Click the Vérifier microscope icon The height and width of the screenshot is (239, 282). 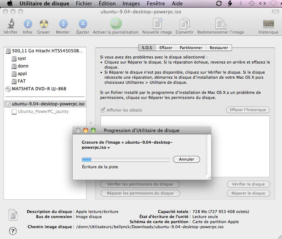pyautogui.click(x=11, y=24)
